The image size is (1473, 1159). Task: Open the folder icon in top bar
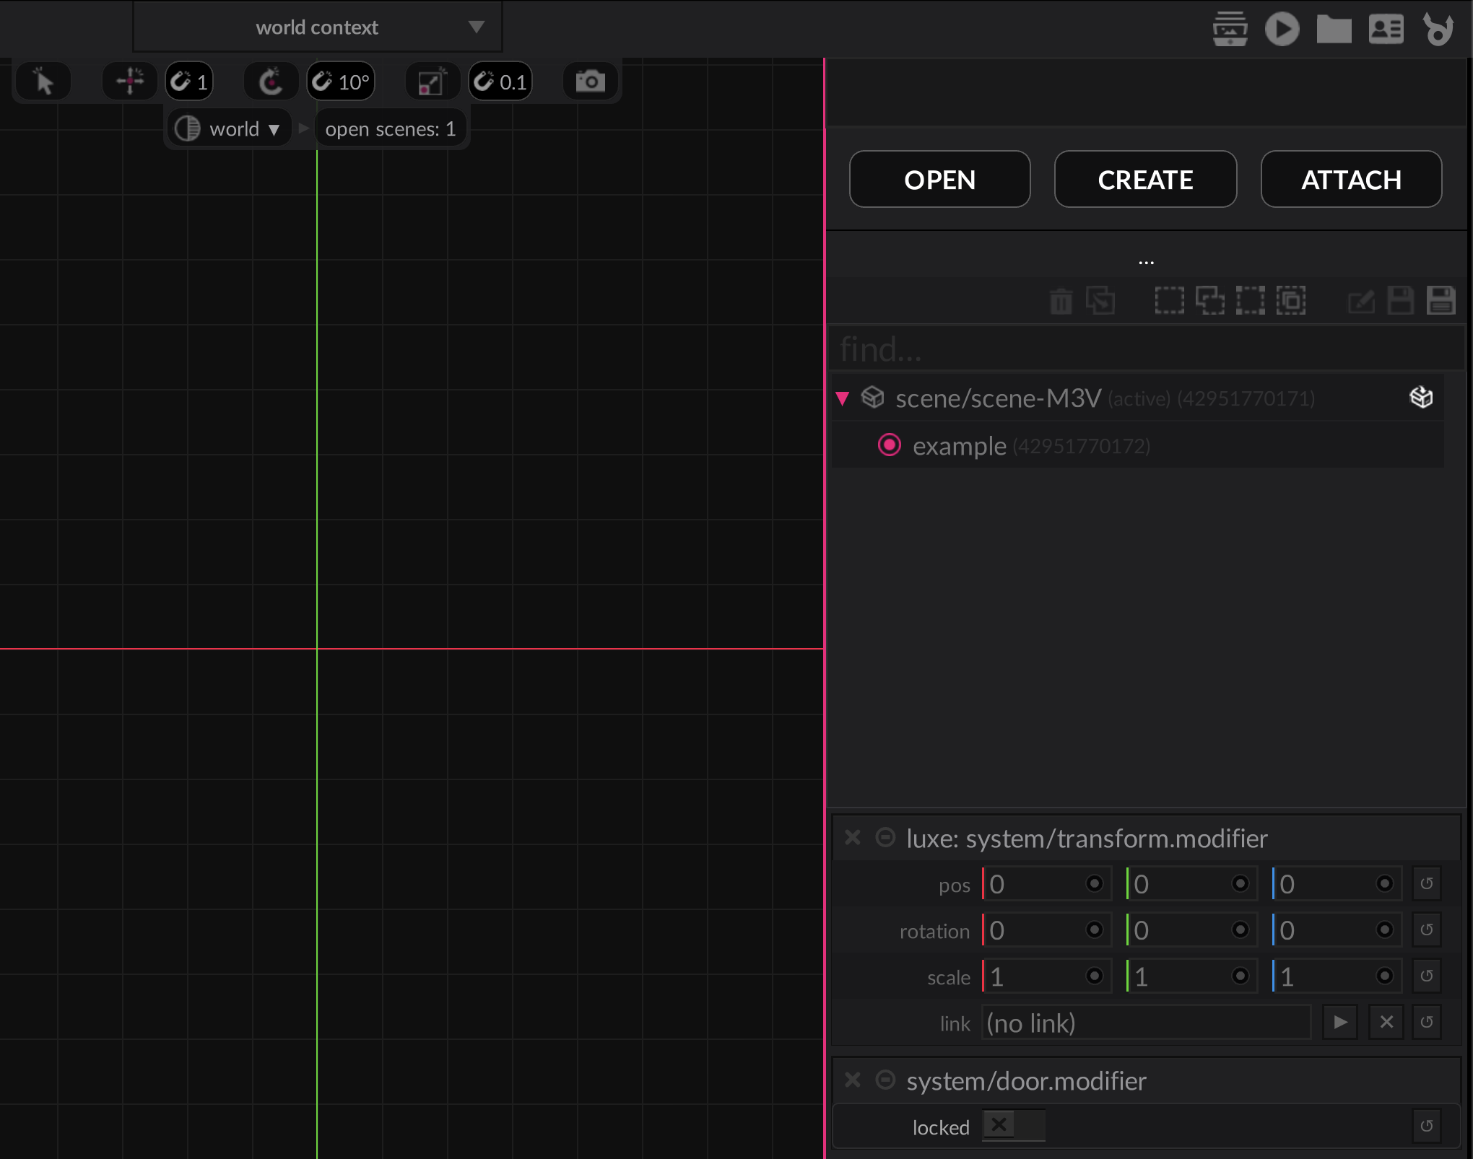(1334, 30)
